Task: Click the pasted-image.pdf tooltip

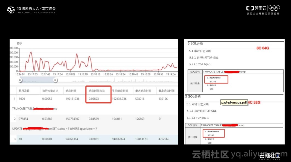Action: point(234,102)
